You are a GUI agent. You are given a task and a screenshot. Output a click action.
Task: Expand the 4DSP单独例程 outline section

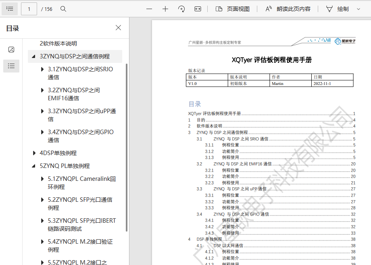(x=34, y=153)
